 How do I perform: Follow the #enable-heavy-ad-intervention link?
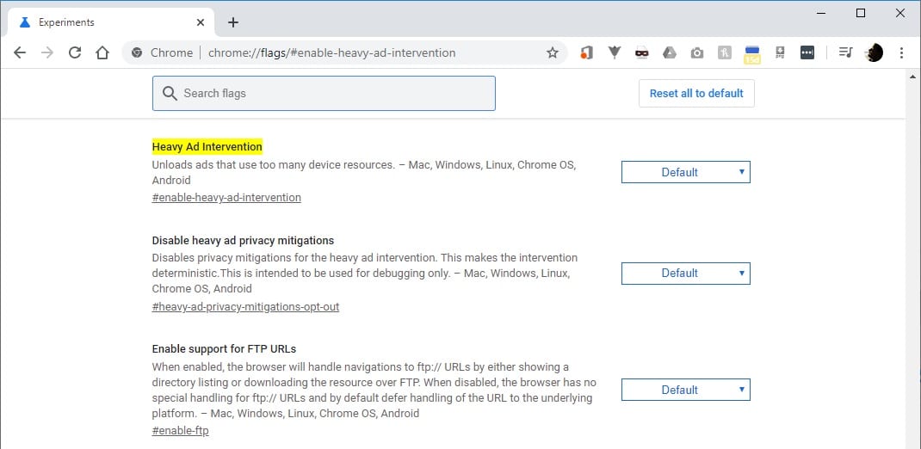point(226,197)
